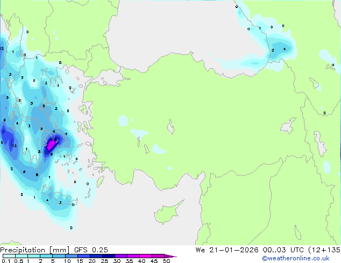Click the "Precipitation [mm]" title text
Image resolution: width=341 pixels, height=263 pixels.
tap(34, 250)
